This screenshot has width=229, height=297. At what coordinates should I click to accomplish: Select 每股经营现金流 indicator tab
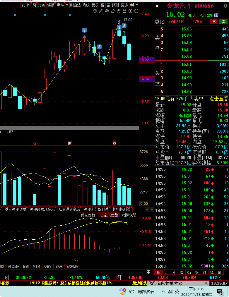coord(42,209)
